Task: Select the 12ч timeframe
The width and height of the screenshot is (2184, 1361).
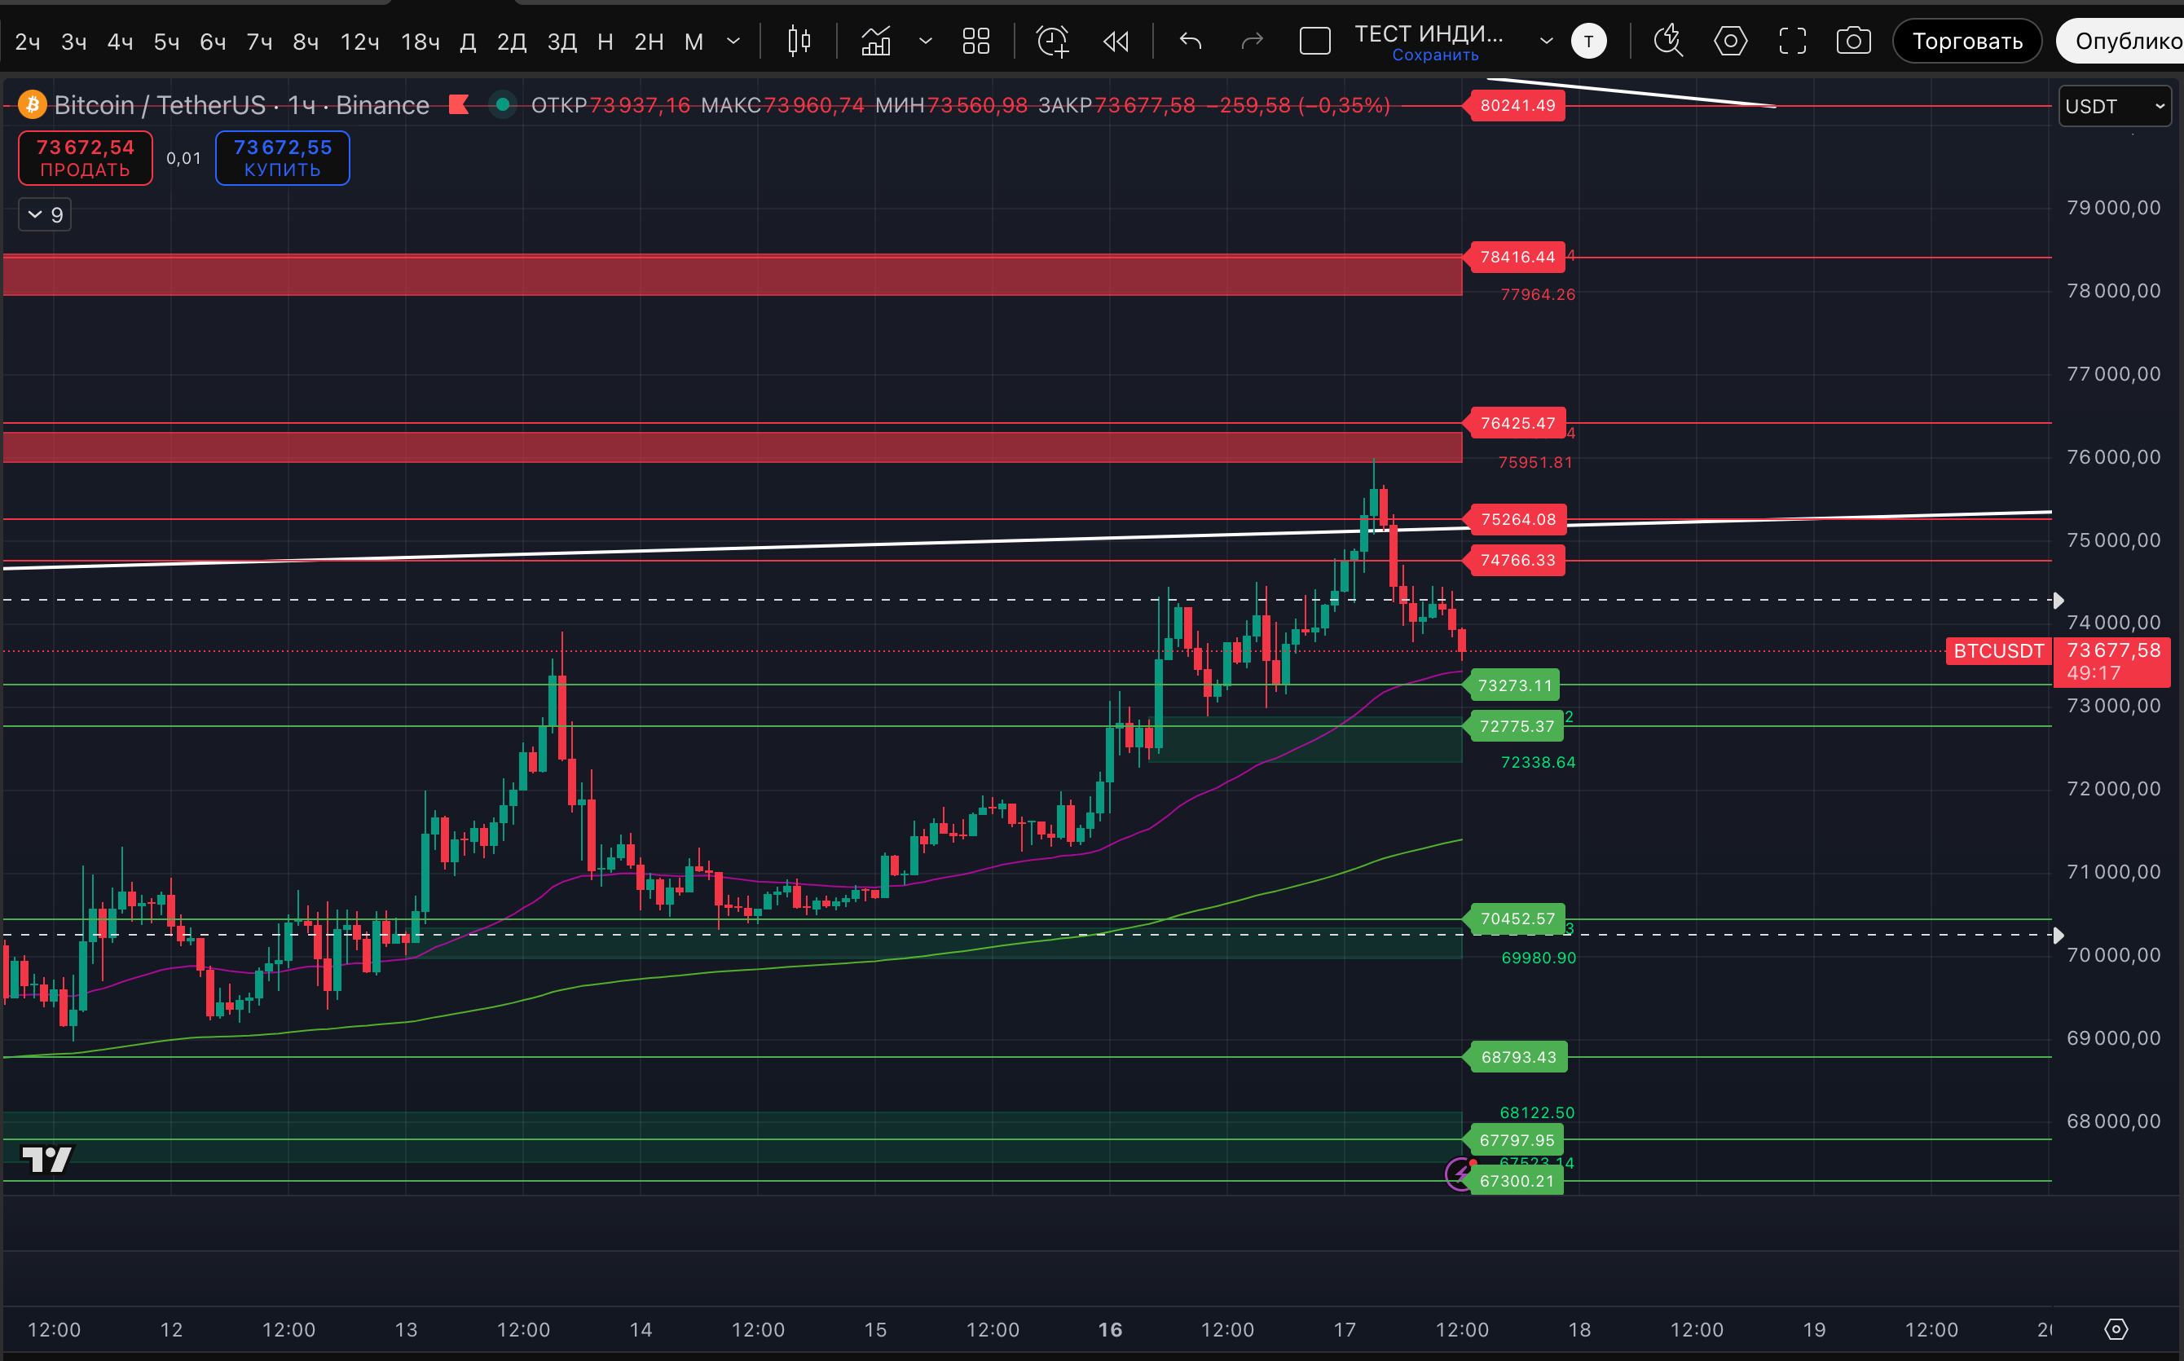Action: click(359, 42)
